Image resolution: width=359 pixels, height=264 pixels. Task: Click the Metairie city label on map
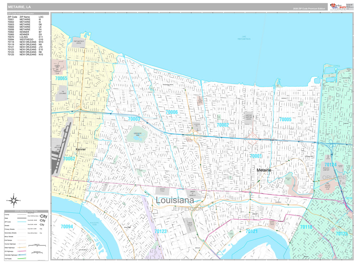click(x=264, y=170)
